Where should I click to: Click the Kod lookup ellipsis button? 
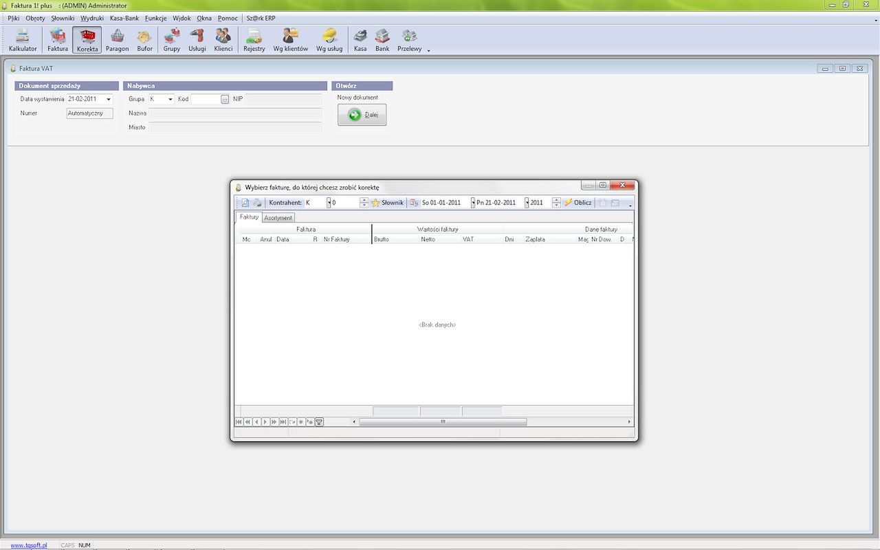click(225, 100)
